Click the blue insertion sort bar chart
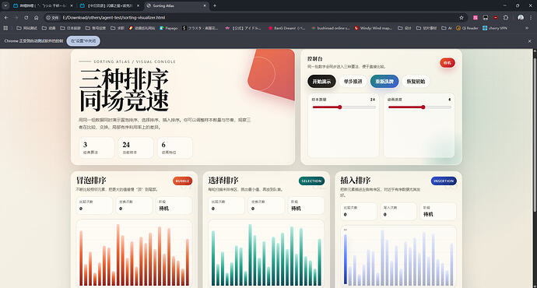Image resolution: width=537 pixels, height=288 pixels. (398, 257)
